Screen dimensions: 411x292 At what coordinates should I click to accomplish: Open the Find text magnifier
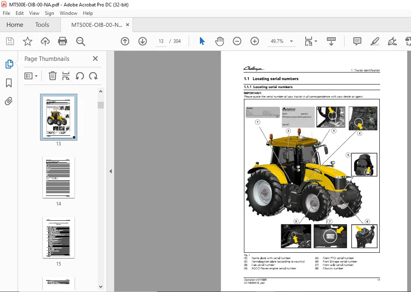click(81, 41)
